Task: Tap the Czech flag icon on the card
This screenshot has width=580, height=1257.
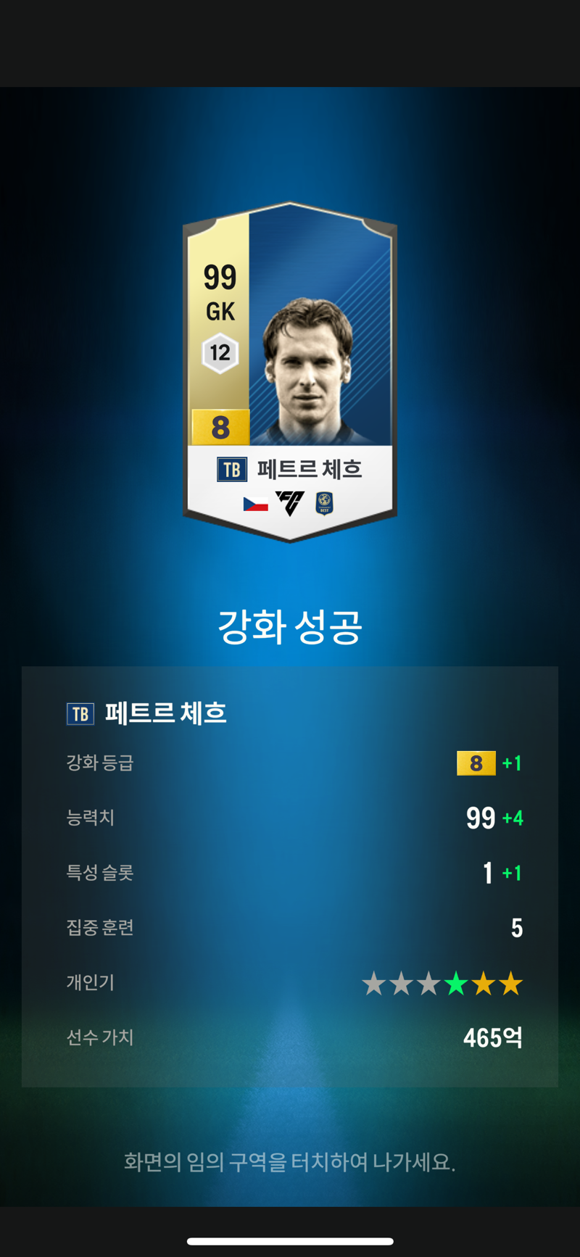Action: 255,504
